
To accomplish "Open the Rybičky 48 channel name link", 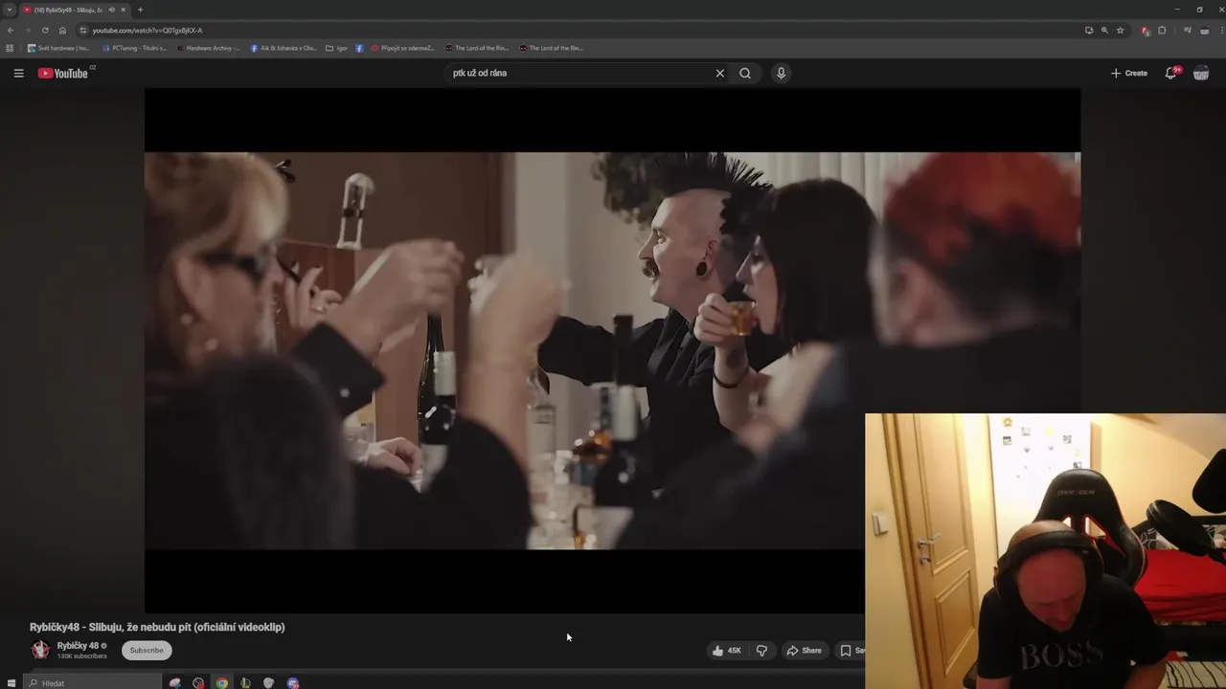I will coord(78,646).
